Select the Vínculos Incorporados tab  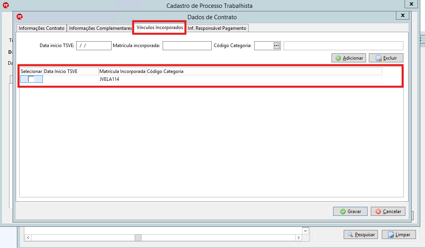coord(159,27)
